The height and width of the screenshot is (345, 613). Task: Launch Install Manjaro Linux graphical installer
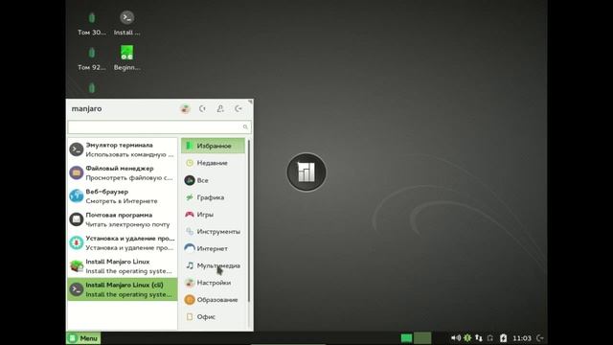[123, 266]
